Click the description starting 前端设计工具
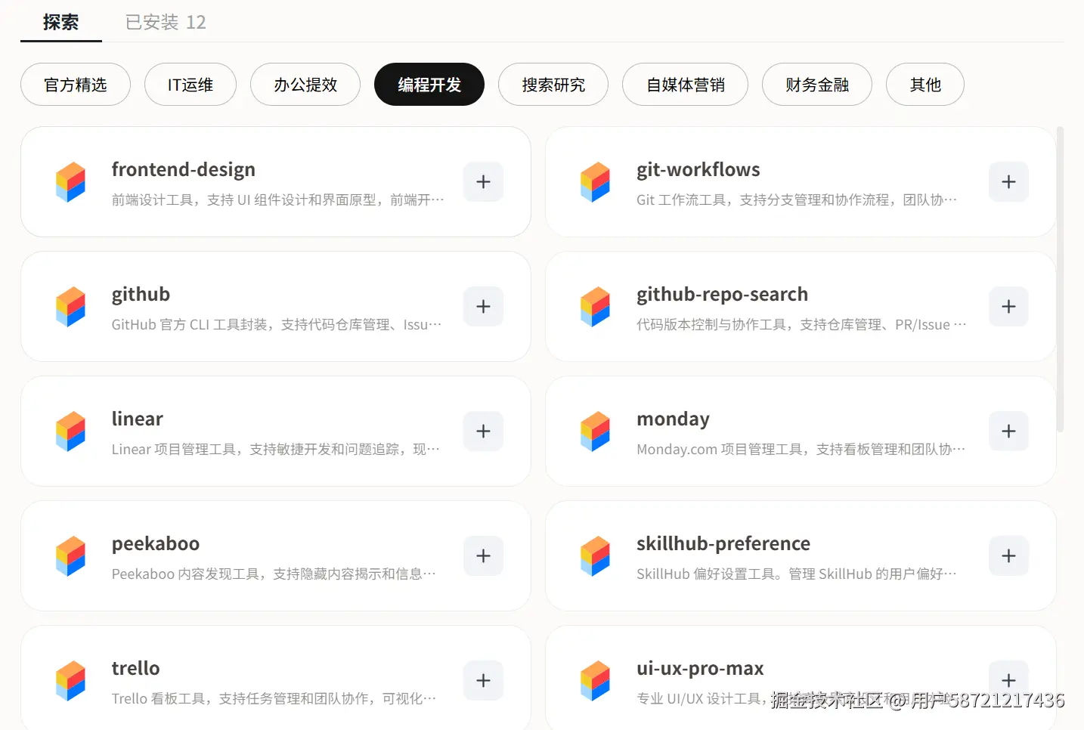The height and width of the screenshot is (730, 1084). [278, 200]
